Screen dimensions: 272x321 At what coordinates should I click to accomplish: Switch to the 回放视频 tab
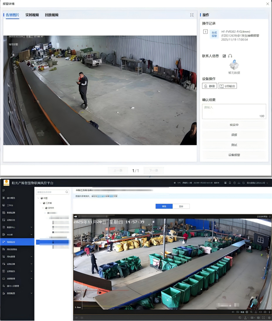pyautogui.click(x=51, y=15)
